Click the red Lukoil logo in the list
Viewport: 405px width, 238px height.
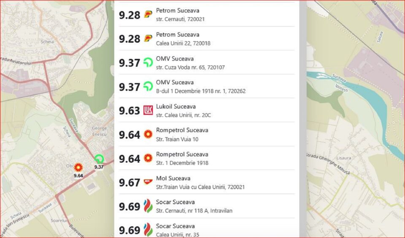pos(148,110)
